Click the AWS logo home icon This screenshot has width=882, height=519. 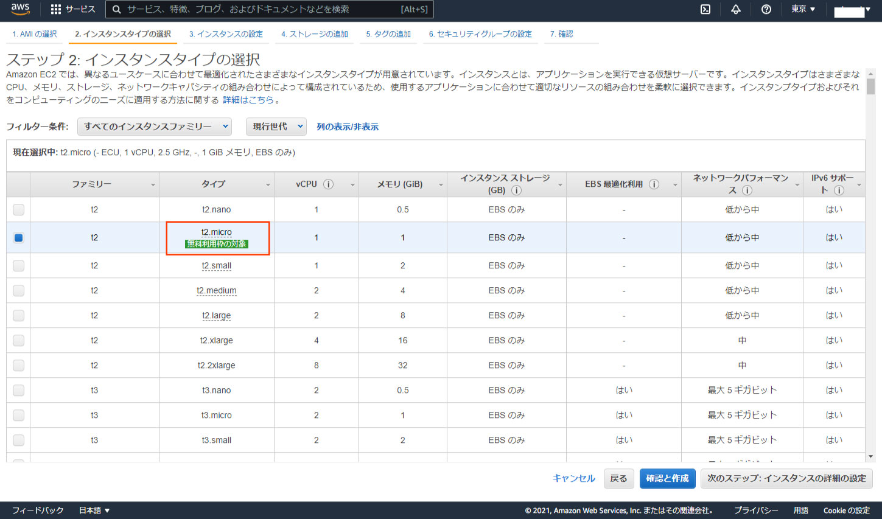[x=20, y=9]
